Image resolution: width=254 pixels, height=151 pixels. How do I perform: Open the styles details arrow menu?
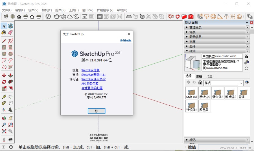[x=247, y=82]
